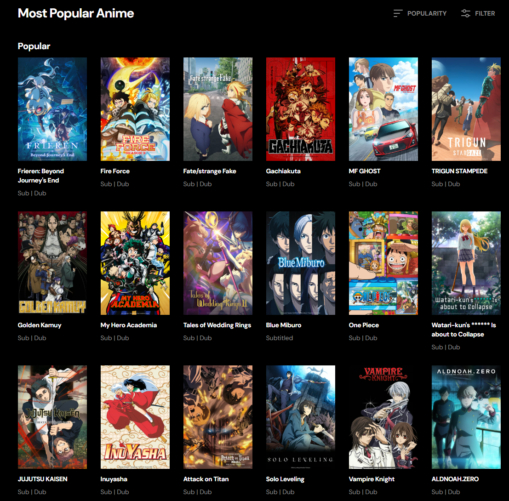Click the Solo Leveling title link
Screen dimensions: 509x501
click(x=286, y=479)
